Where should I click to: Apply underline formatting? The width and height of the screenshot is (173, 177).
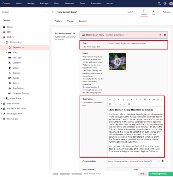pyautogui.click(x=140, y=99)
